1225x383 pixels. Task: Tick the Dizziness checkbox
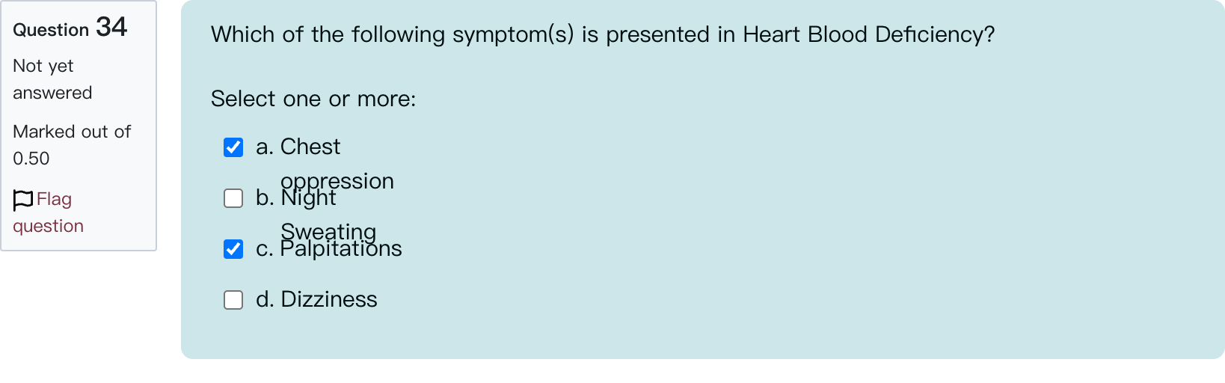point(233,300)
